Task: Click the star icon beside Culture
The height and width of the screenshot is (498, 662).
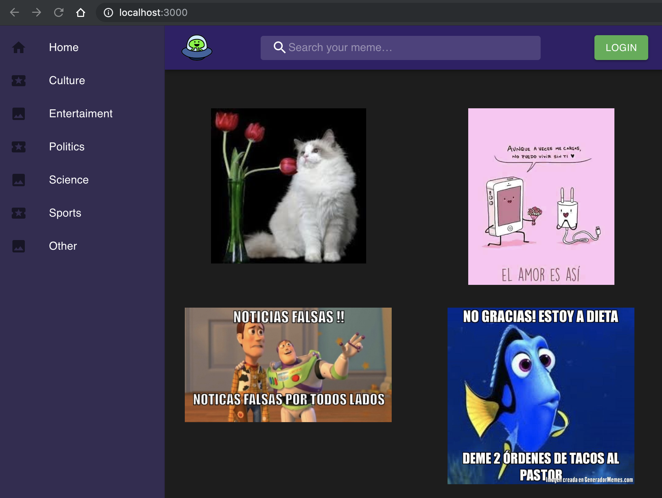Action: tap(19, 81)
